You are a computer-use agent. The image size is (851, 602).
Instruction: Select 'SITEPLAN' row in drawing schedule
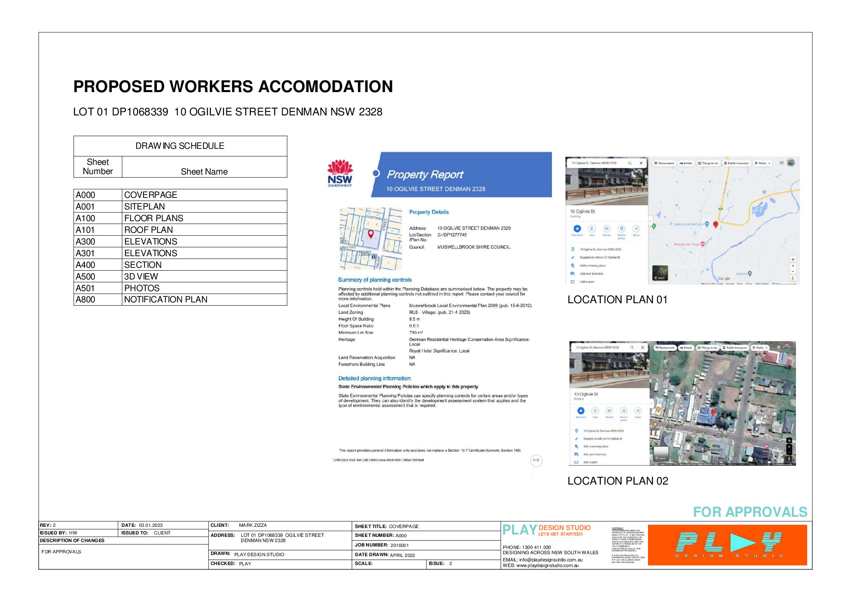180,207
